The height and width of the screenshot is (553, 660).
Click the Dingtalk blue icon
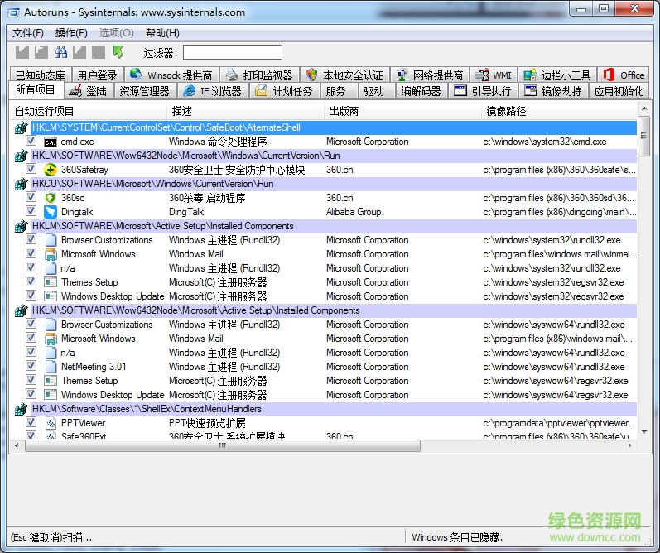(51, 212)
